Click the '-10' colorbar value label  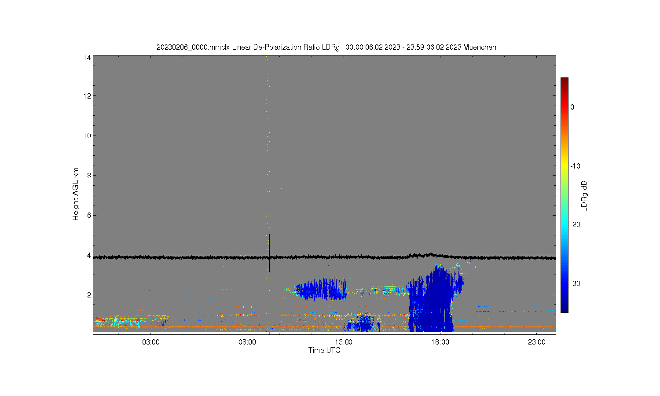coord(575,166)
